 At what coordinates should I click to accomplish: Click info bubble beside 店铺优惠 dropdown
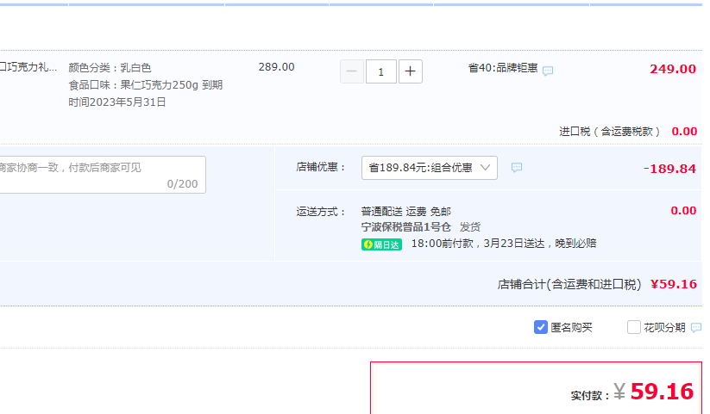coord(517,168)
